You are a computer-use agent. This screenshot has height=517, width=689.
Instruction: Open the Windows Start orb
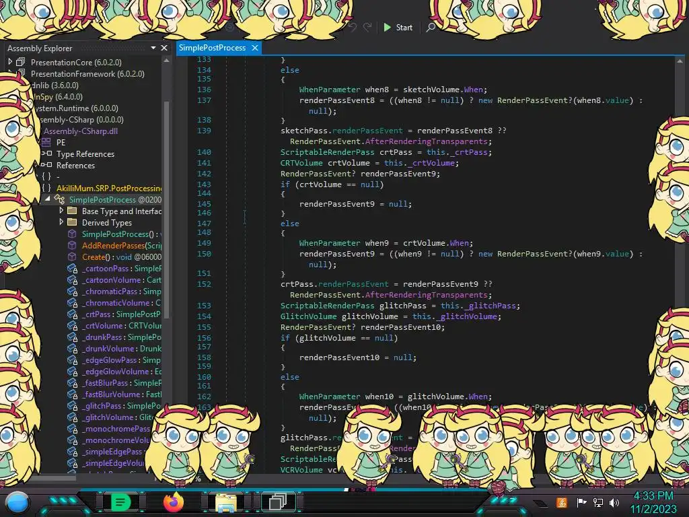[17, 503]
